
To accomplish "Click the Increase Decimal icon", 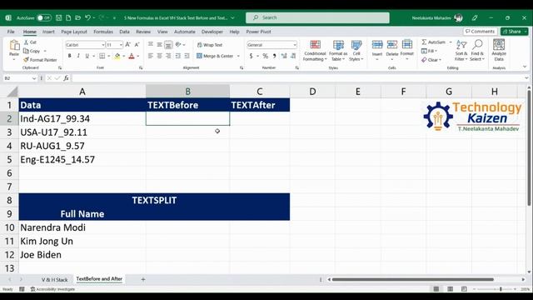I will (284, 56).
